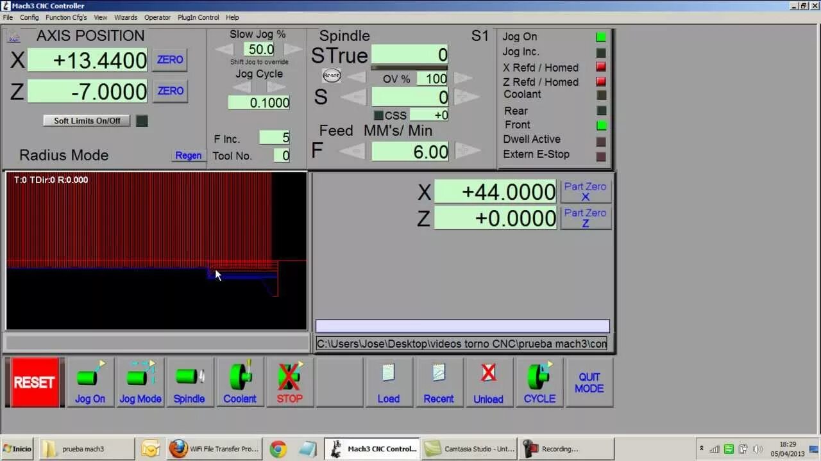Image resolution: width=821 pixels, height=461 pixels.
Task: Open the View menu
Action: (x=101, y=17)
